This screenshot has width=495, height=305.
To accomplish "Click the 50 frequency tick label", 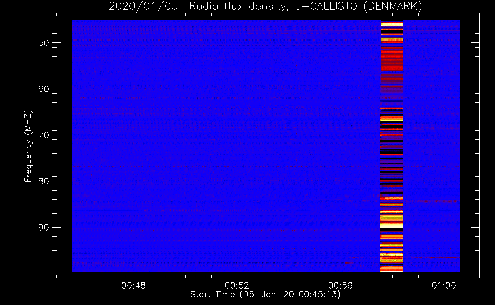I will (x=44, y=43).
